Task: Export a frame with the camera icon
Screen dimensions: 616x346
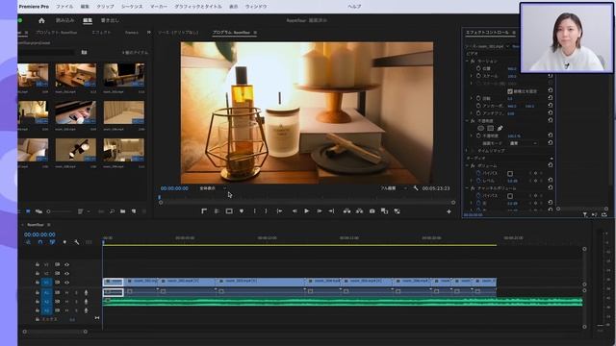Action: (x=372, y=211)
